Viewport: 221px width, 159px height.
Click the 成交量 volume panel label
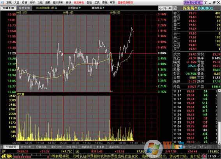(x=20, y=94)
